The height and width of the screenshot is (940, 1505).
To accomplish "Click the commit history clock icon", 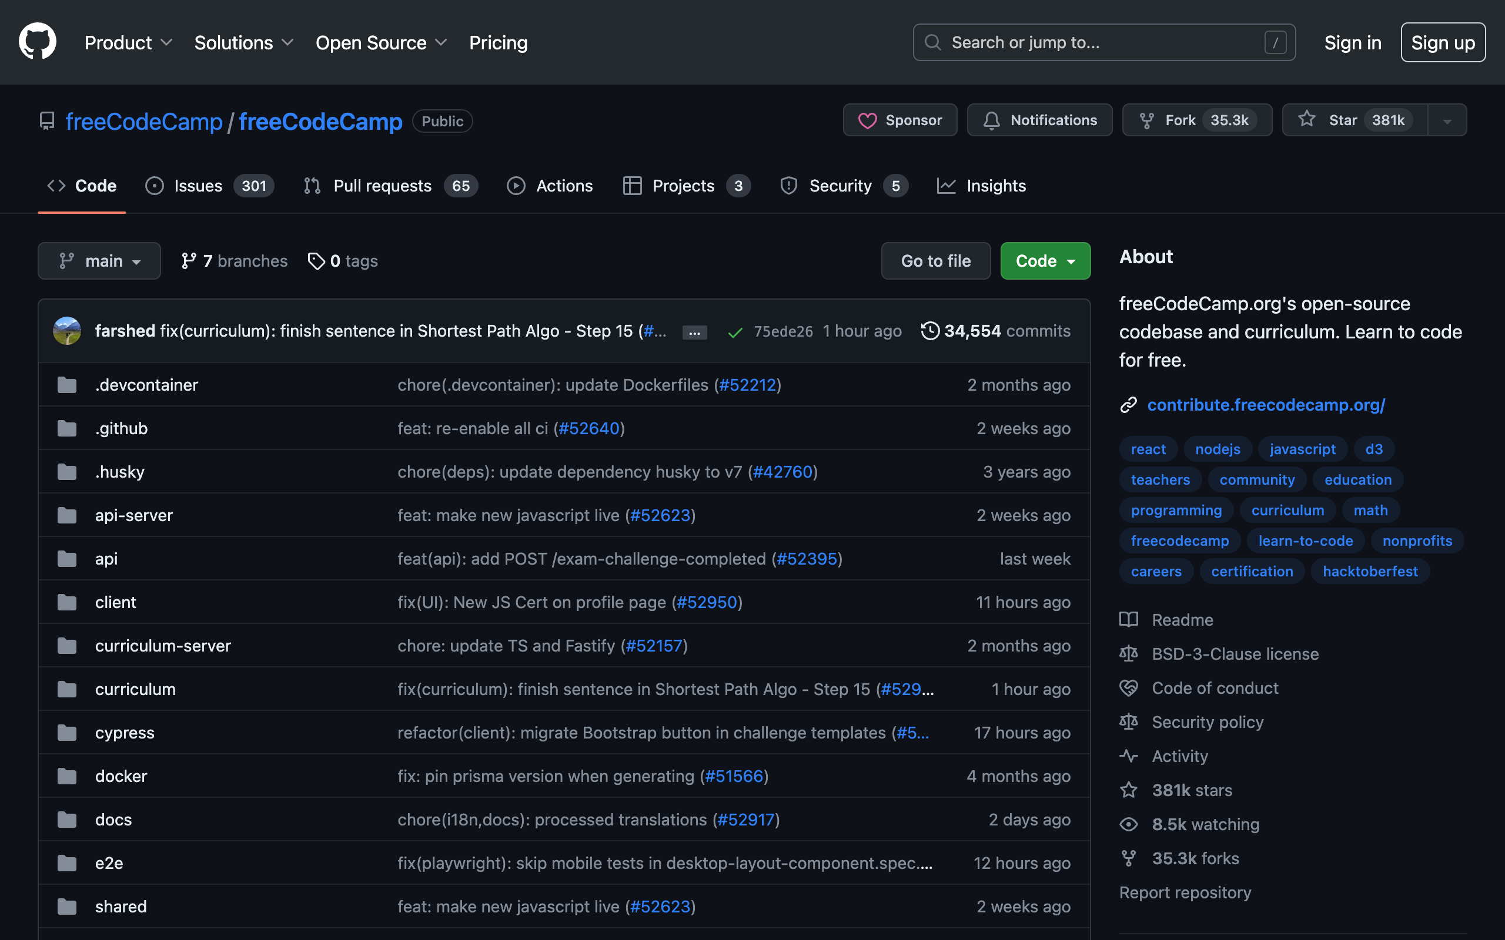I will [x=929, y=331].
